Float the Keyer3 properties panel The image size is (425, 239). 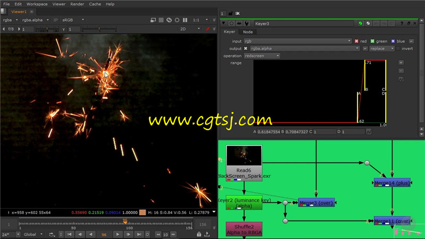pyautogui.click(x=409, y=23)
